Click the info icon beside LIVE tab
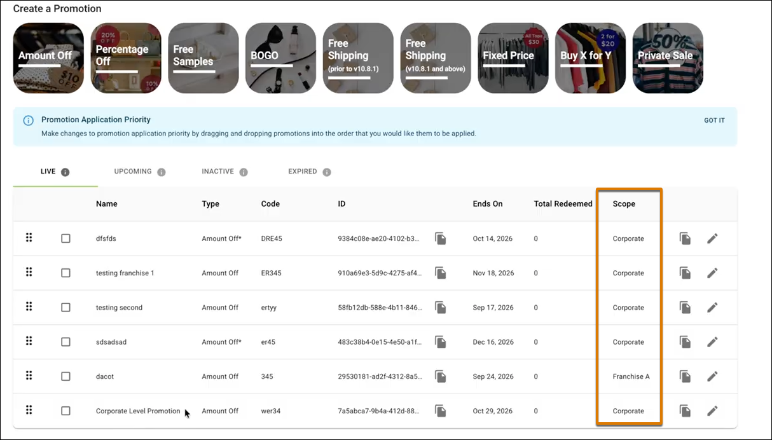 tap(65, 172)
